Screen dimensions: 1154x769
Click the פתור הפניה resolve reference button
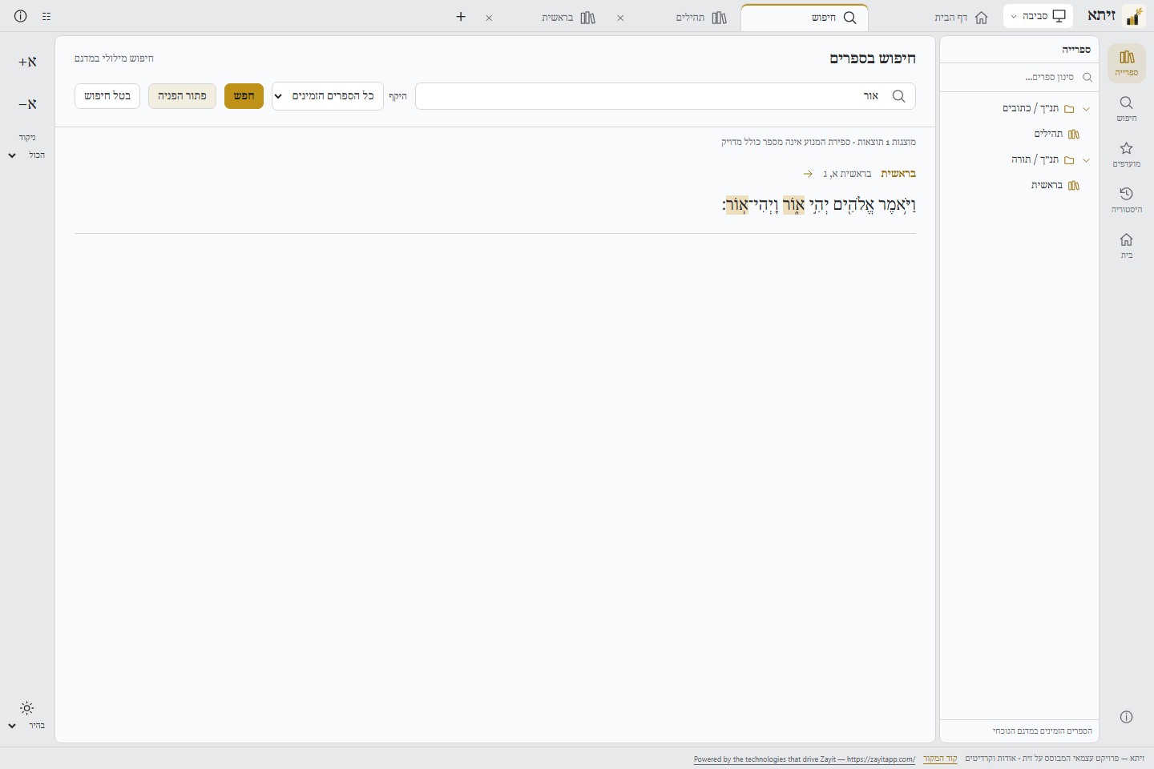click(182, 96)
